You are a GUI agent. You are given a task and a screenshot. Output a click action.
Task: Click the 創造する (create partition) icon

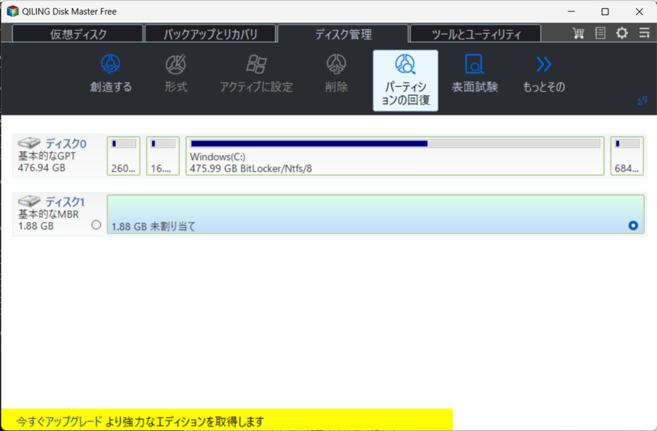pyautogui.click(x=110, y=64)
